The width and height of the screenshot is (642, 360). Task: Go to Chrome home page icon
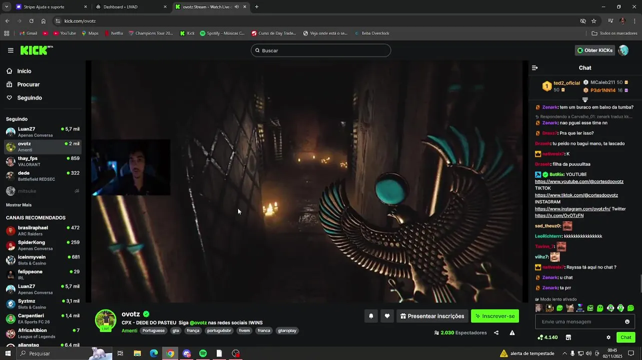[43, 21]
